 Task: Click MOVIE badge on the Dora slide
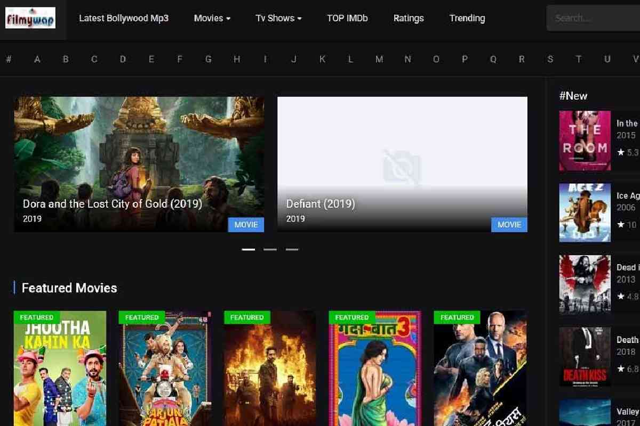tap(246, 225)
